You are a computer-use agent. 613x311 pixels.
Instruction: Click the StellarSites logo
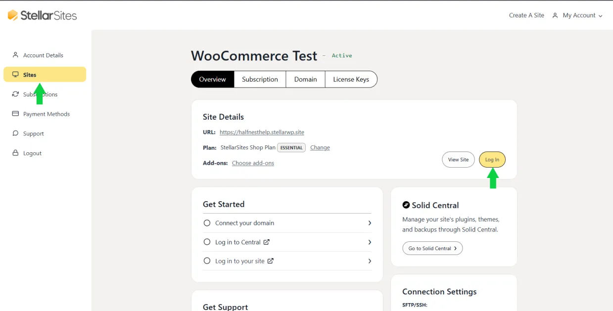click(42, 15)
